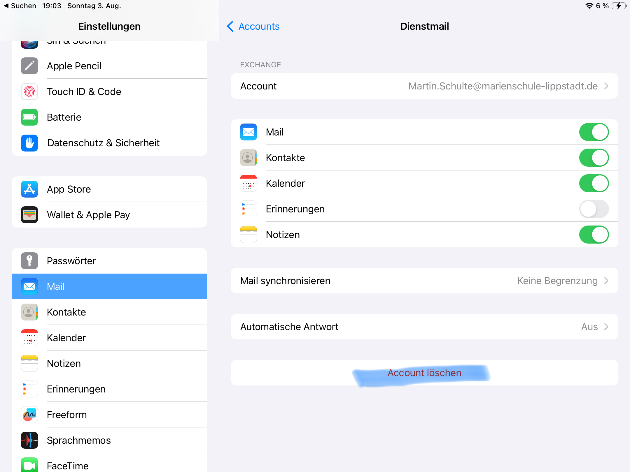The height and width of the screenshot is (472, 630).
Task: Tap the Touch ID fingerprint icon
Action: pos(29,91)
